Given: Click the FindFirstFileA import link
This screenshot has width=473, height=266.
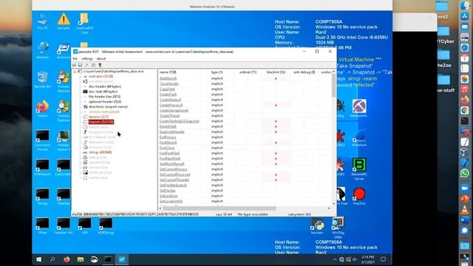Looking at the screenshot, I should pos(169,153).
